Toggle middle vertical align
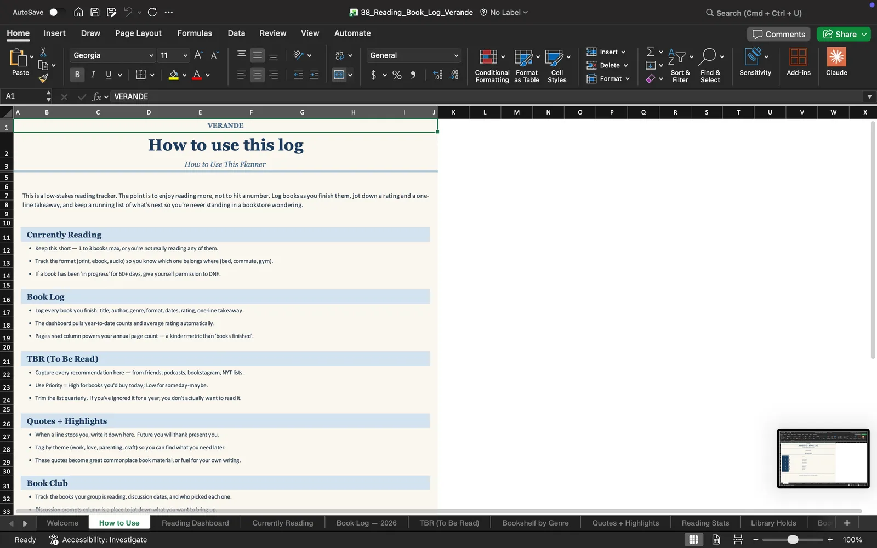 pyautogui.click(x=257, y=55)
